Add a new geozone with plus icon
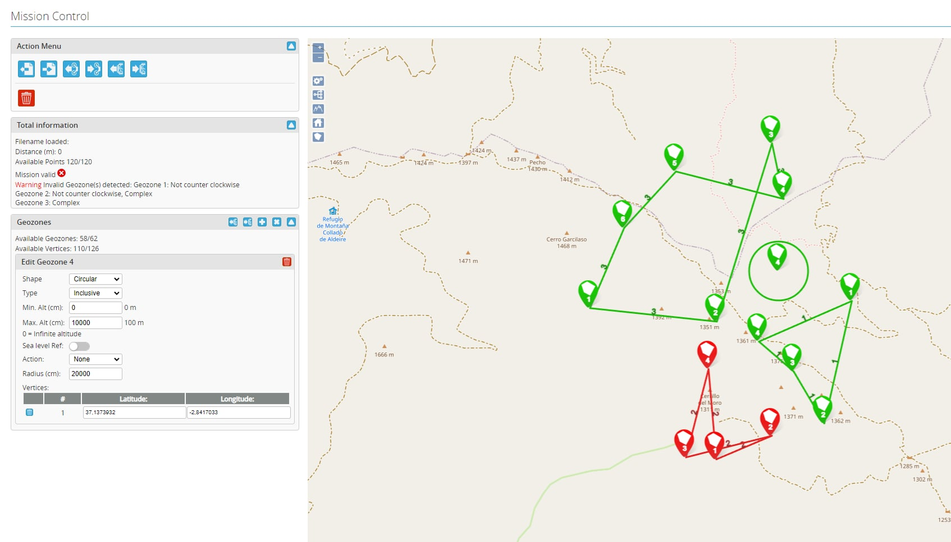The height and width of the screenshot is (542, 951). click(262, 222)
